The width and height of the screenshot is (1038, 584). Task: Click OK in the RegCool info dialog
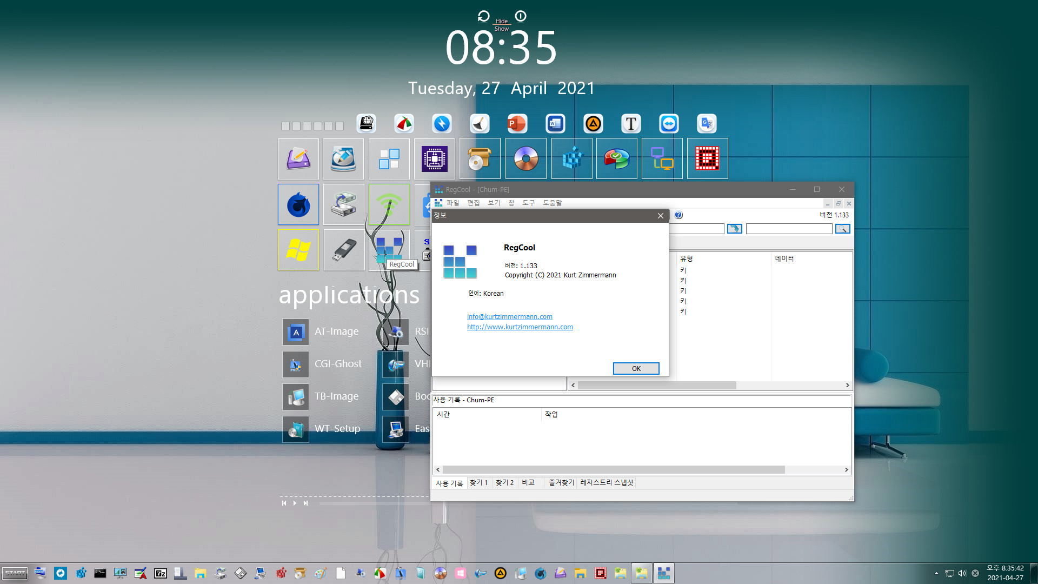point(636,368)
